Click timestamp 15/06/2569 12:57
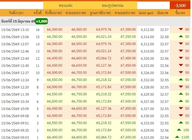192x140 pixels. pyautogui.click(x=15, y=44)
